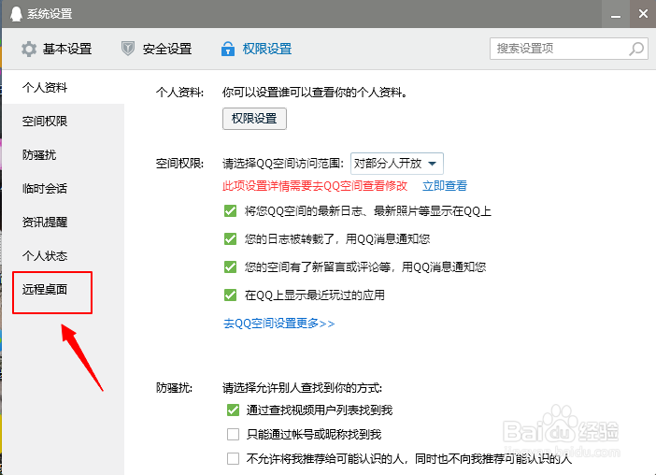Image resolution: width=656 pixels, height=475 pixels.
Task: Uncheck 在QQ上显示最近玩过的应用
Action: [230, 295]
